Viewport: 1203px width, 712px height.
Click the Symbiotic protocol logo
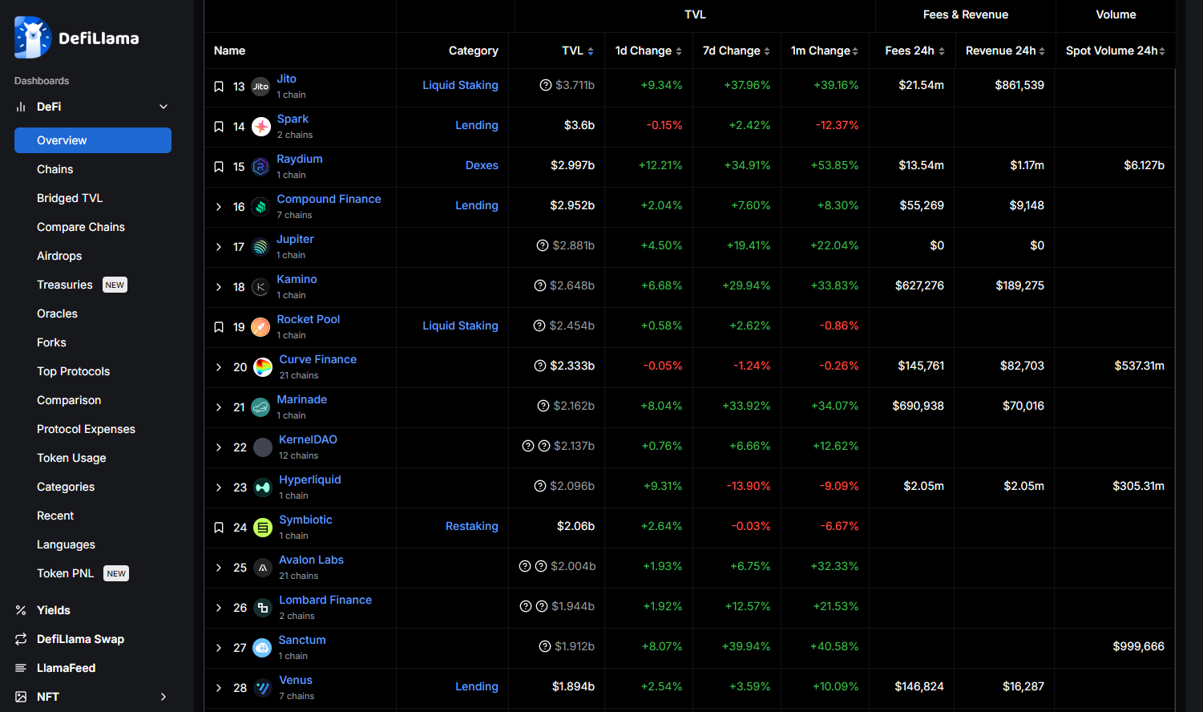pos(263,528)
